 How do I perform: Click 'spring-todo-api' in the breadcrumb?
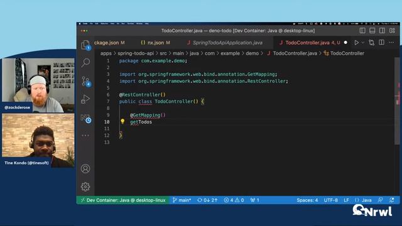pyautogui.click(x=136, y=53)
